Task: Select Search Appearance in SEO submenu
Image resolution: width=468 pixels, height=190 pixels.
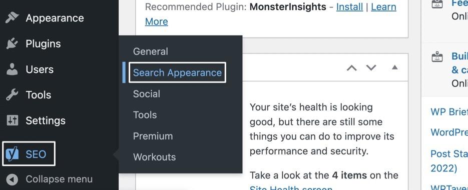Action: pos(177,72)
